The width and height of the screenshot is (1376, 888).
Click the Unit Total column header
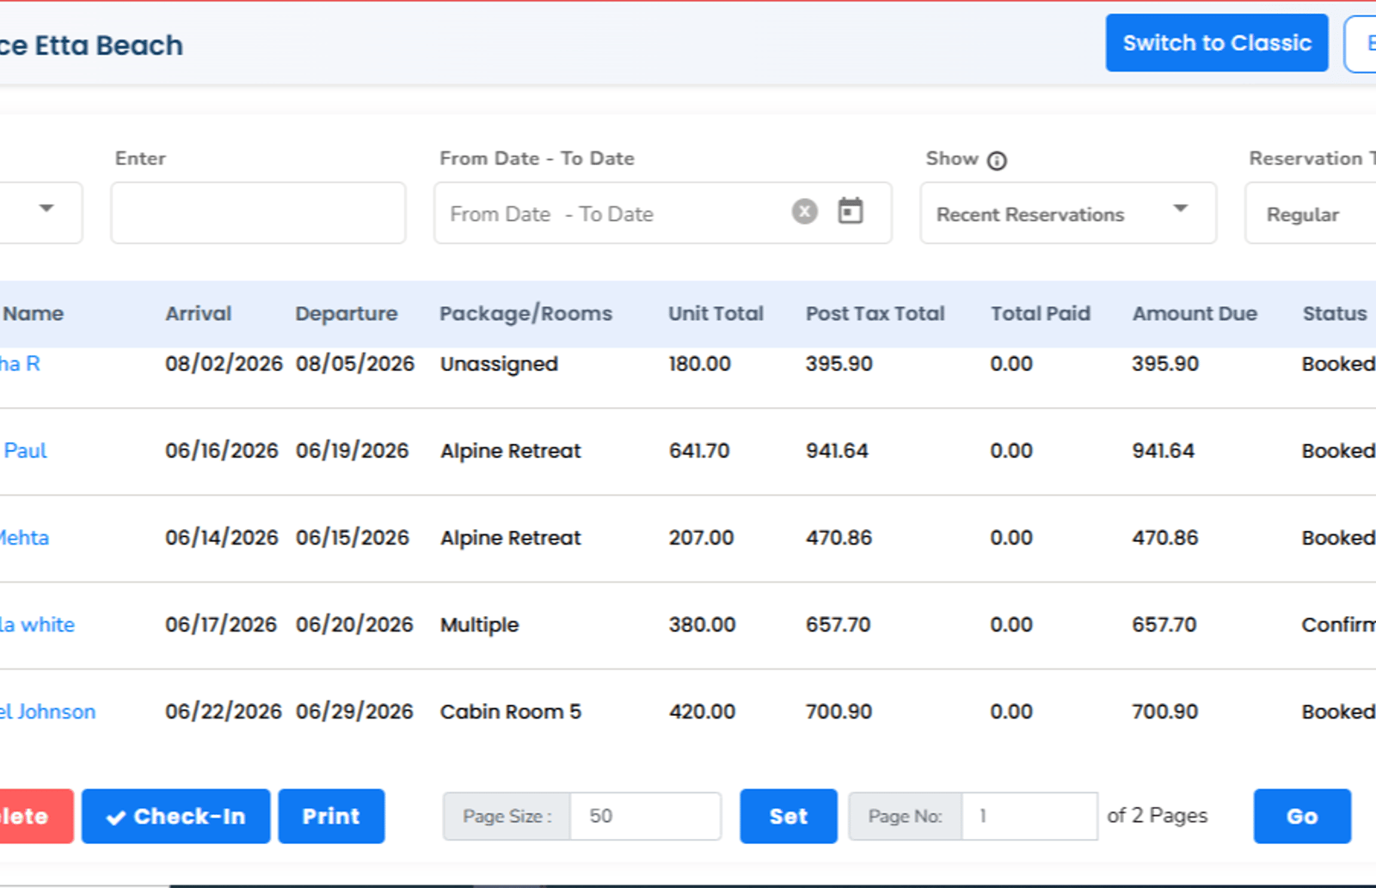[716, 313]
